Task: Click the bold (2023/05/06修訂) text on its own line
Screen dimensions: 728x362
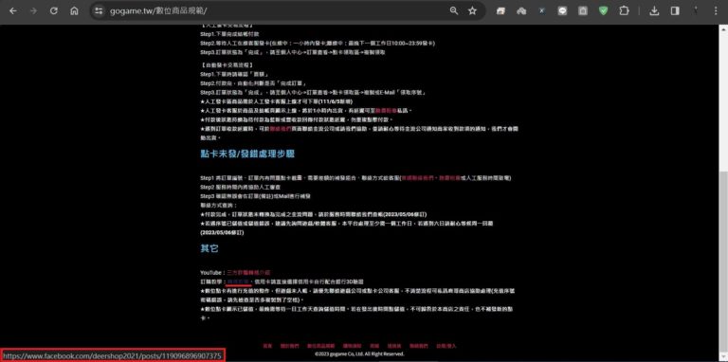Action: pyautogui.click(x=223, y=232)
